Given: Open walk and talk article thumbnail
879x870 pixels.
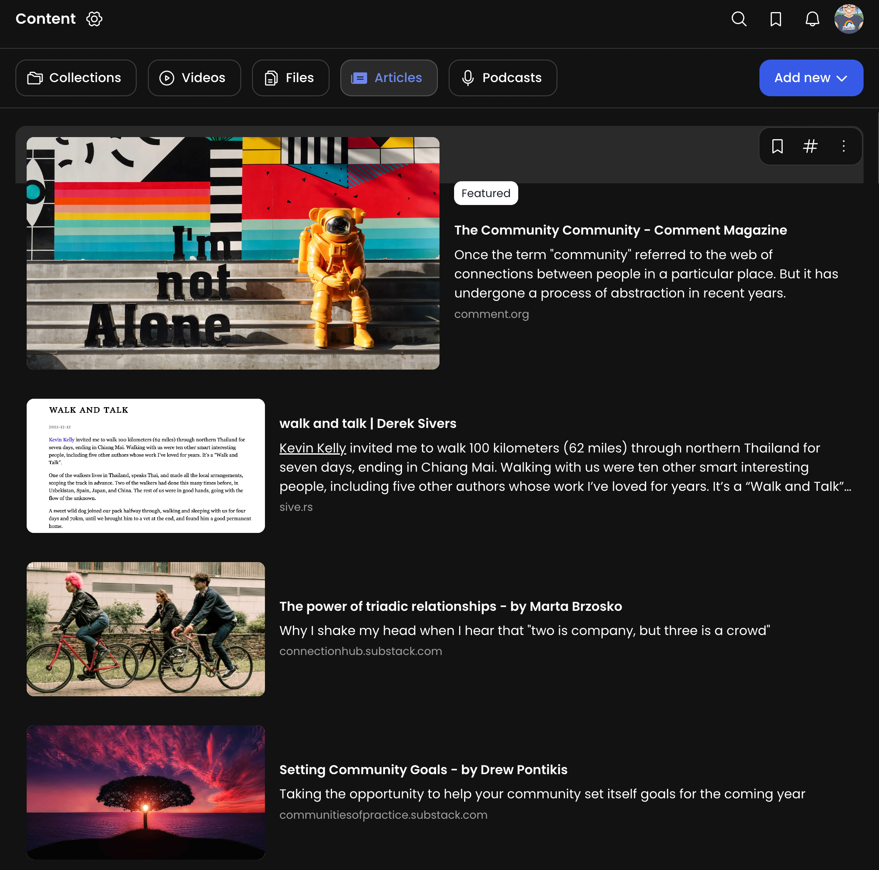Looking at the screenshot, I should click(145, 465).
